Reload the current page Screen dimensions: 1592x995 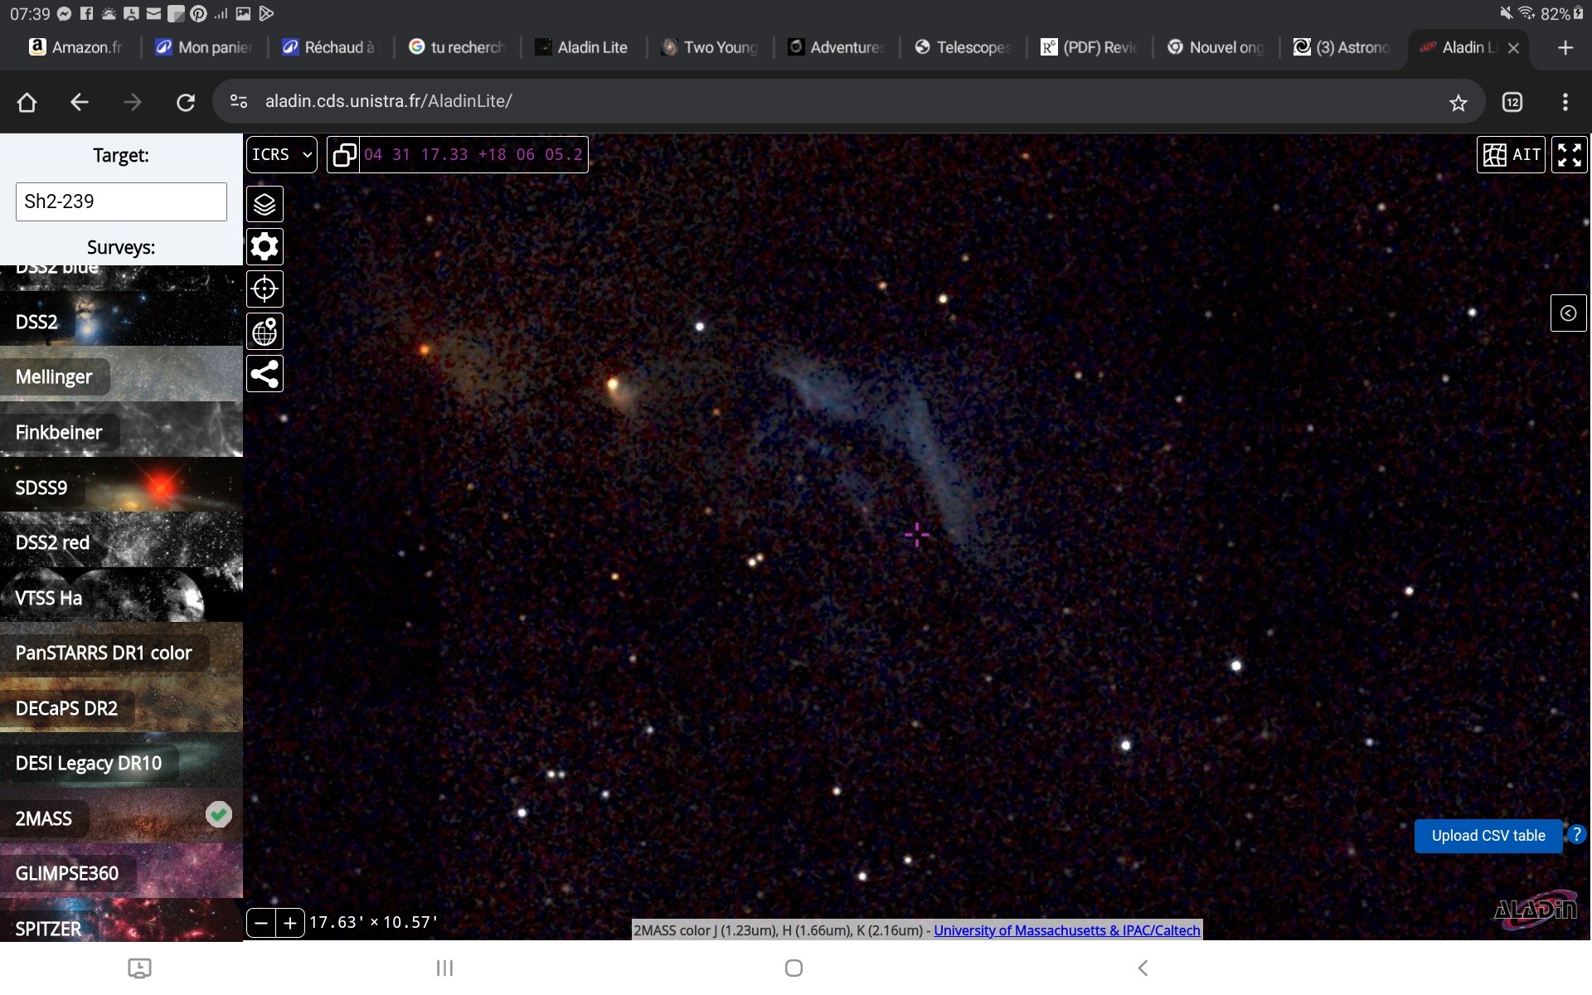point(186,102)
